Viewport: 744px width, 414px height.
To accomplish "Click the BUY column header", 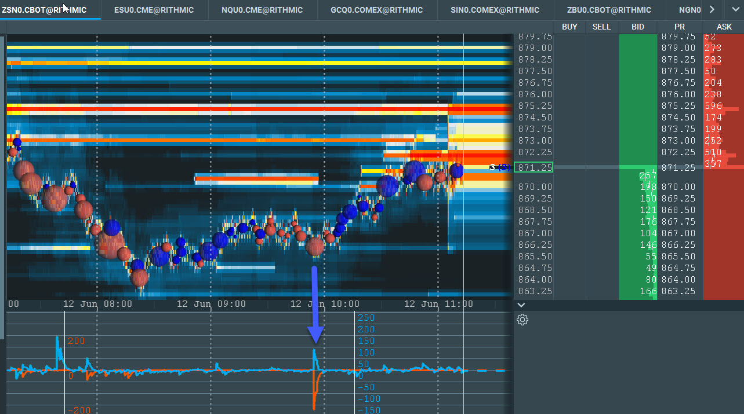I will click(x=569, y=27).
